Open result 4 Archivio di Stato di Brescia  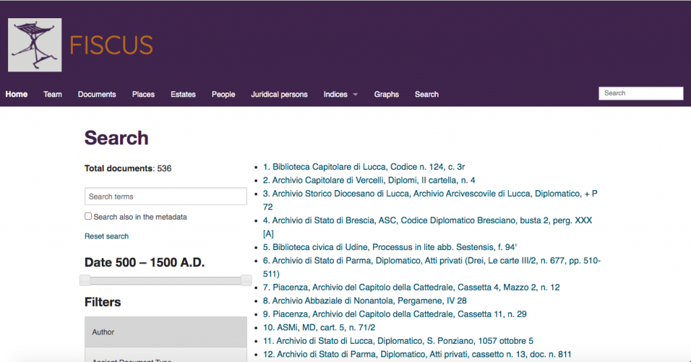click(x=427, y=227)
